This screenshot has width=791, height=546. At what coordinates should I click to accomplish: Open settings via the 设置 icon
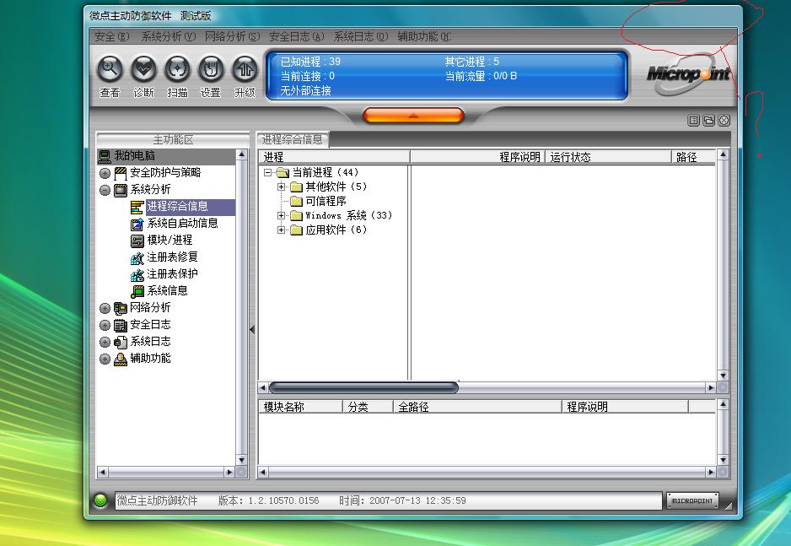(x=211, y=70)
